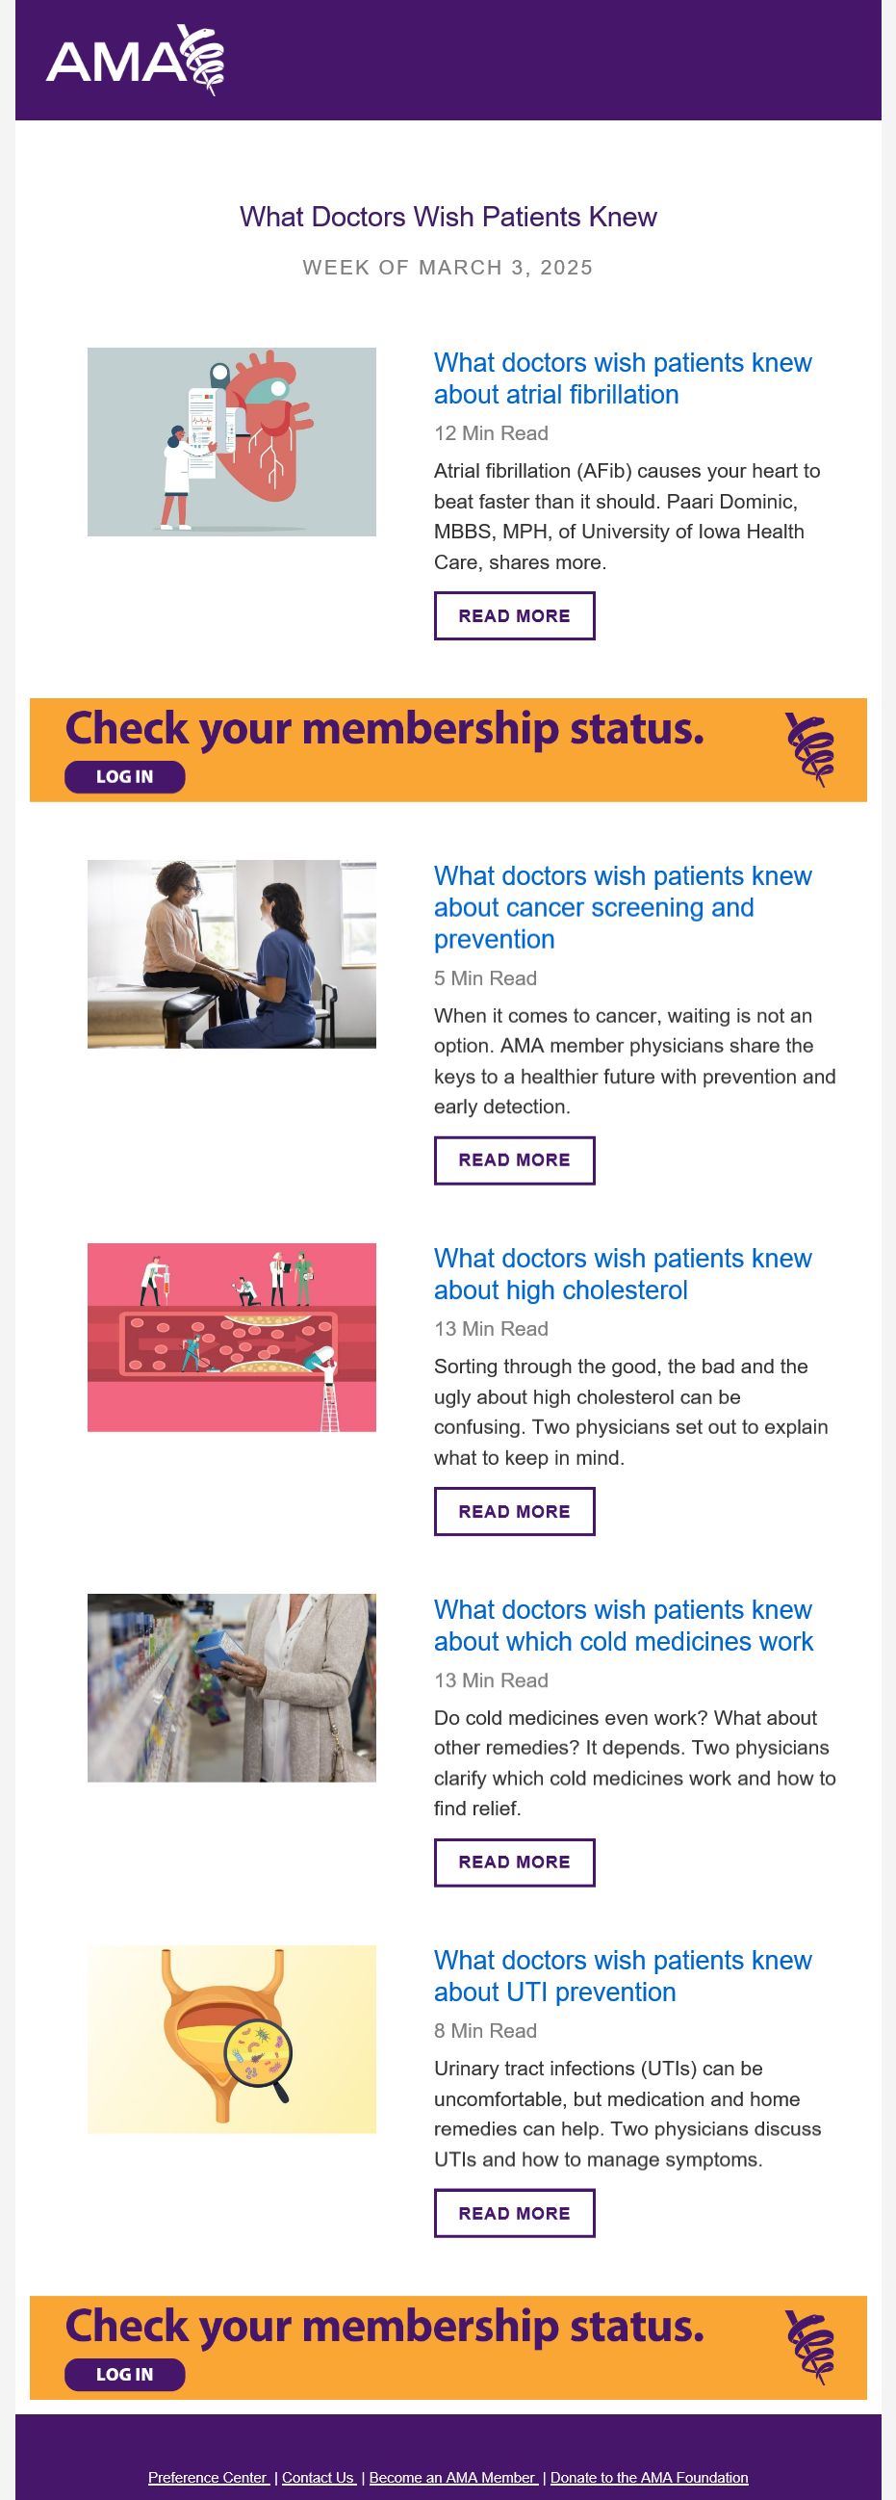Screen dimensions: 896x2500
Task: Open the cold medicines article headline
Action: pyautogui.click(x=622, y=1625)
